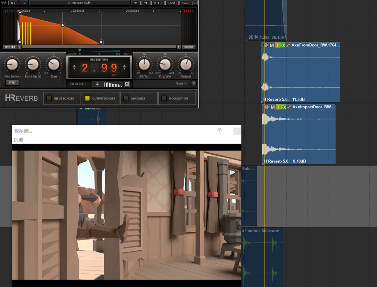This screenshot has height=287, width=377.
Task: Toggle Pre Delay SYNC button
Action: (x=12, y=83)
